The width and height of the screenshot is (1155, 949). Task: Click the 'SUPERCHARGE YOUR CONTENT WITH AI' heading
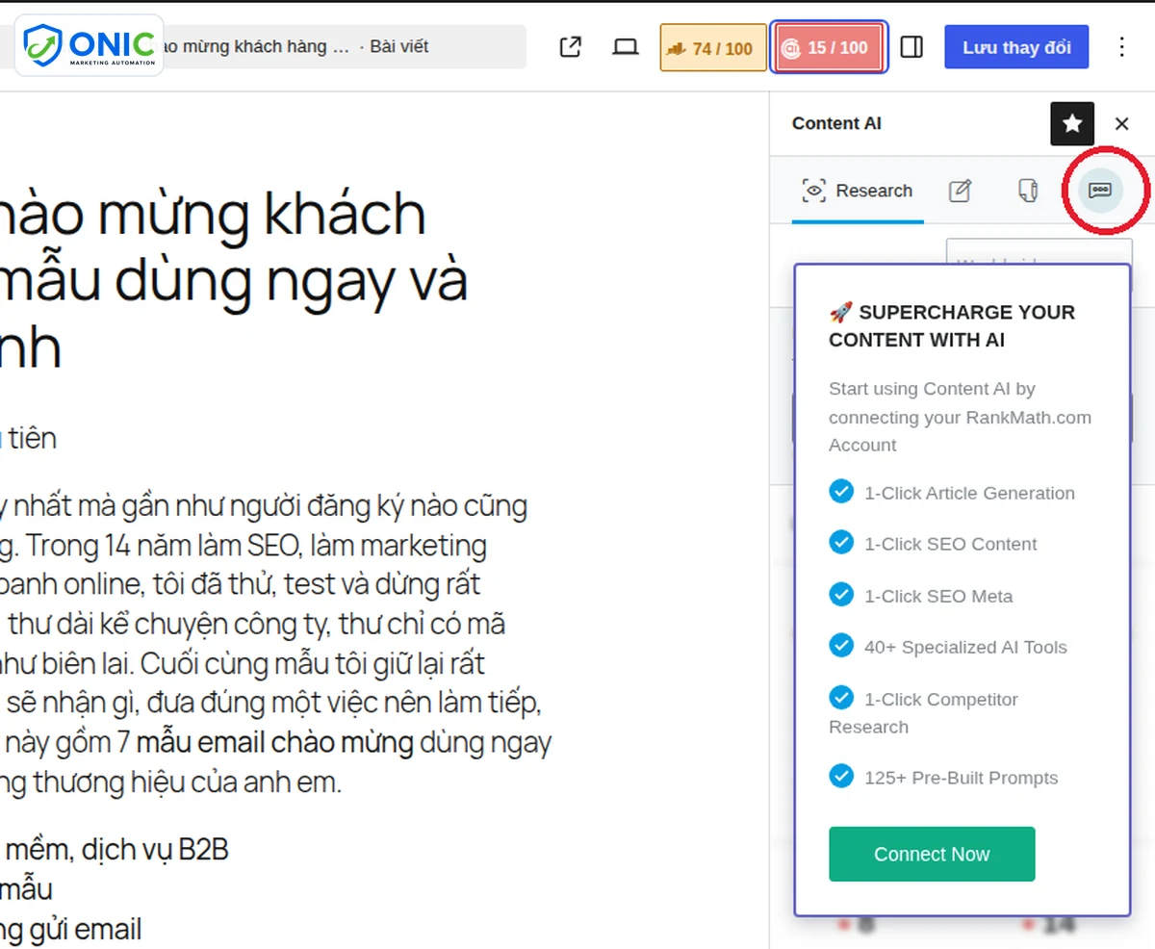click(952, 325)
